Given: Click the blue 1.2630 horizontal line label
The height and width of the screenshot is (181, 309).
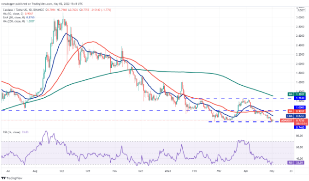Looking at the screenshot, I should (300, 98).
